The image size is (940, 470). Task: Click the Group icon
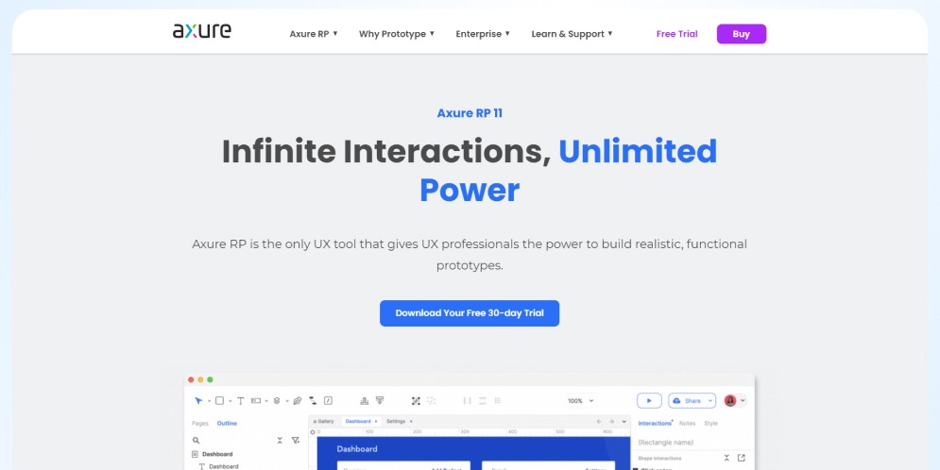point(416,400)
